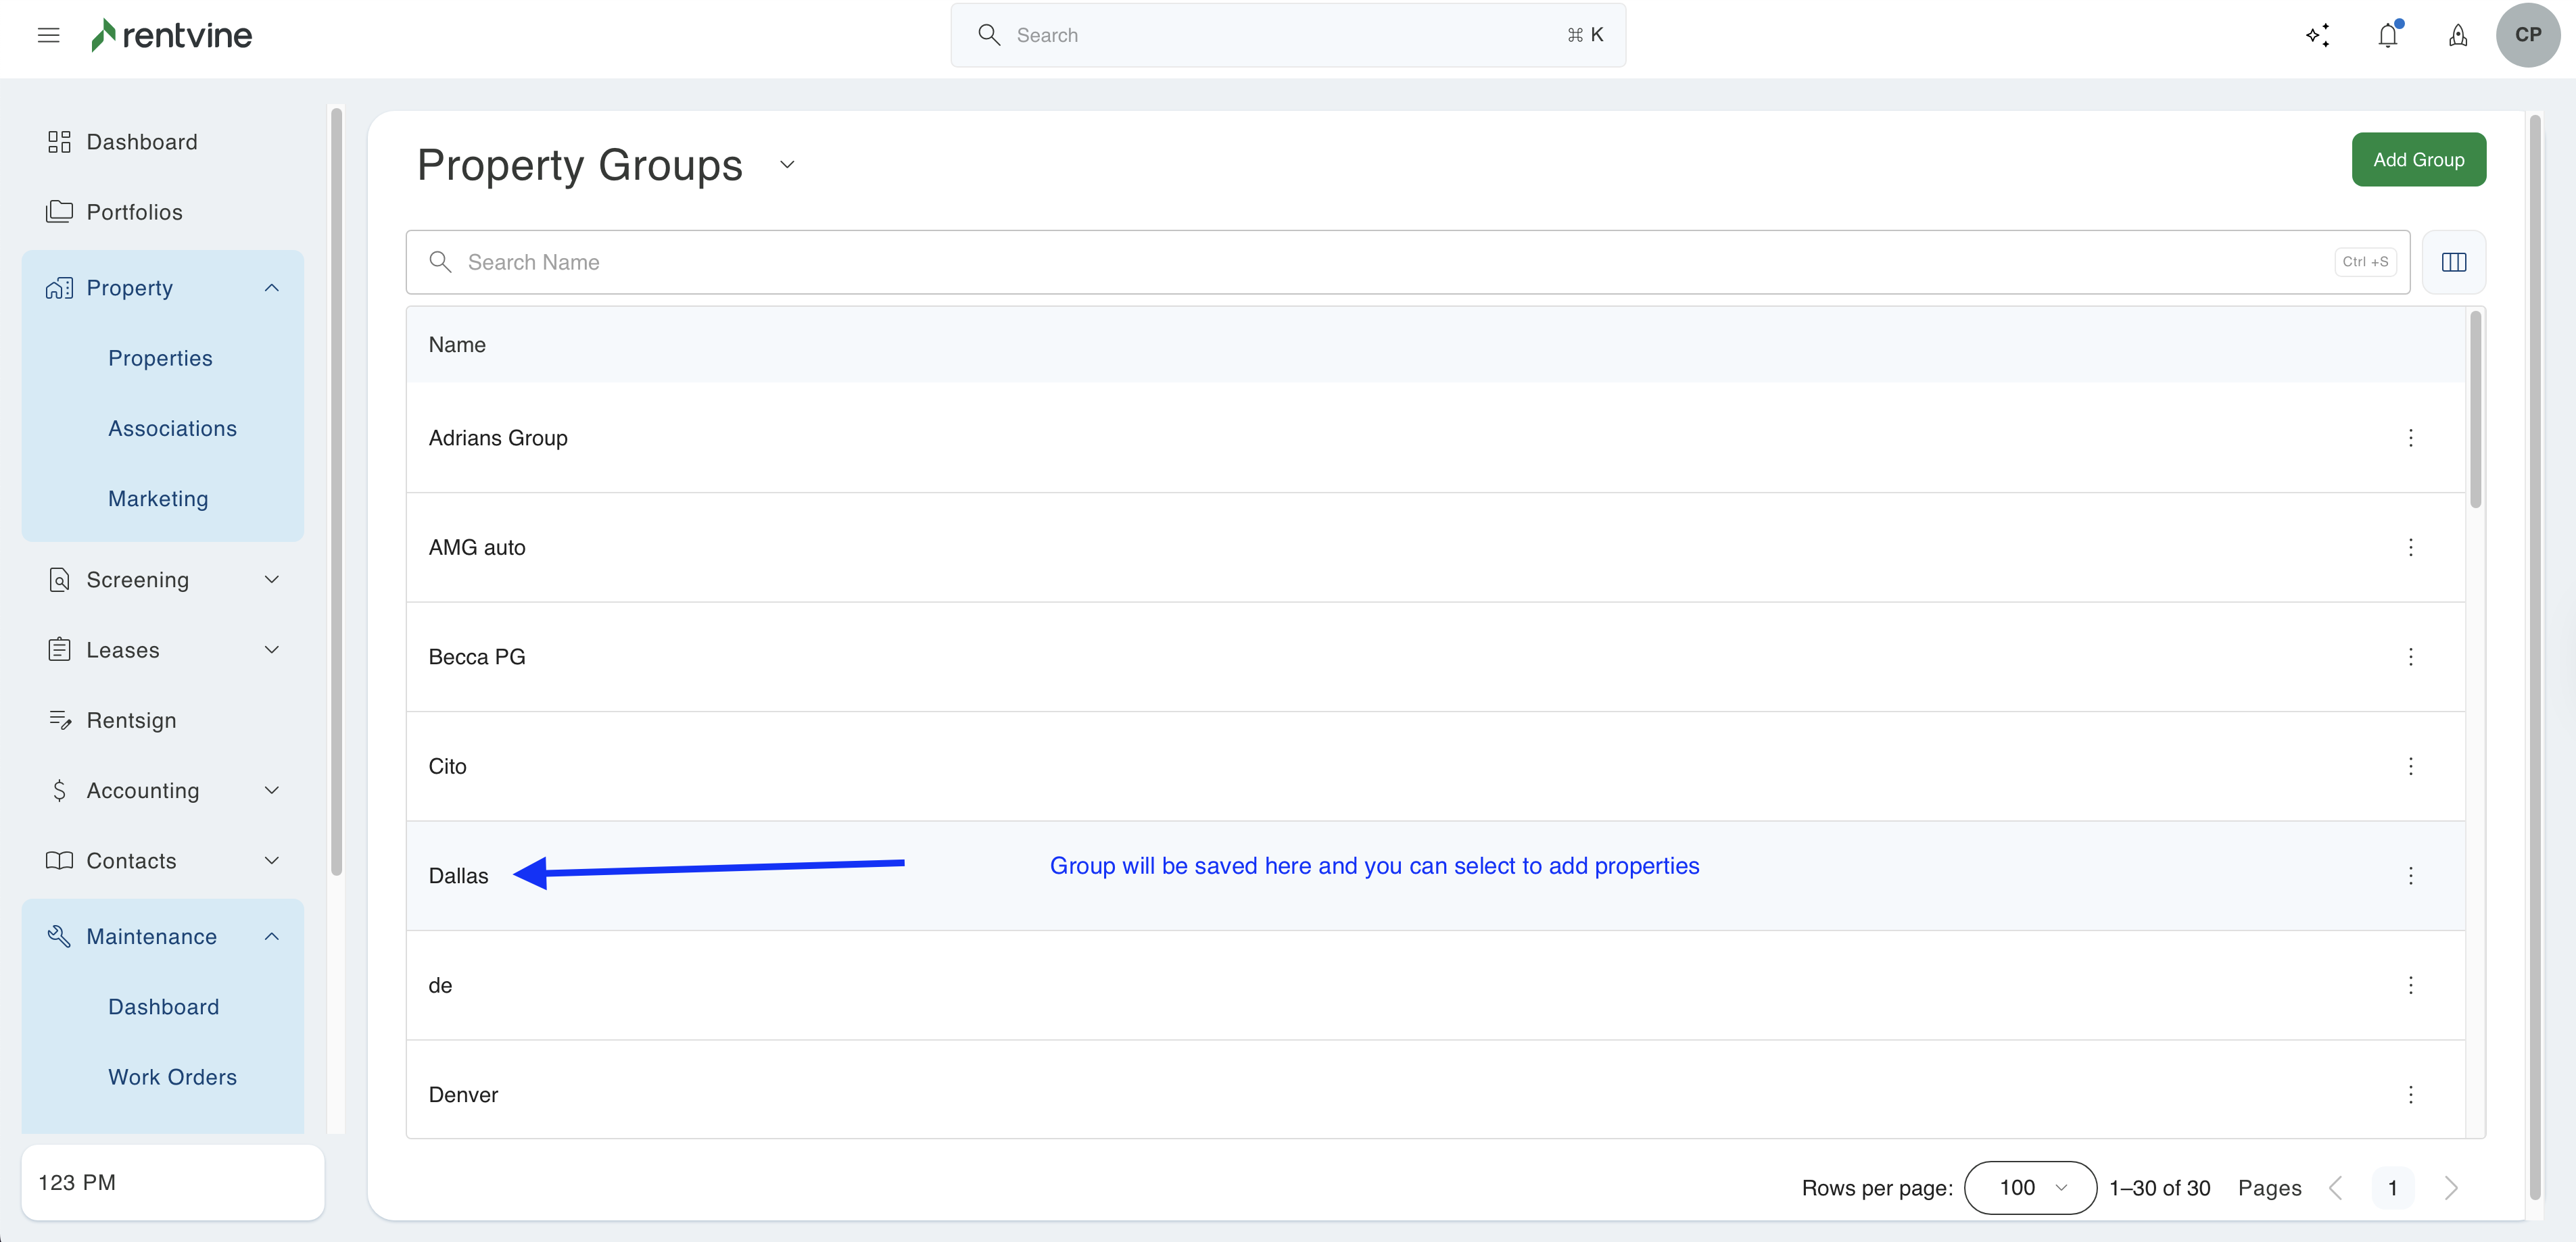Click the rocket icon in header
The width and height of the screenshot is (2576, 1242).
tap(2457, 36)
